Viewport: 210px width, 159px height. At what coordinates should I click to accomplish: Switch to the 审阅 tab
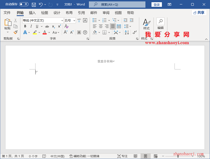pos(106,13)
